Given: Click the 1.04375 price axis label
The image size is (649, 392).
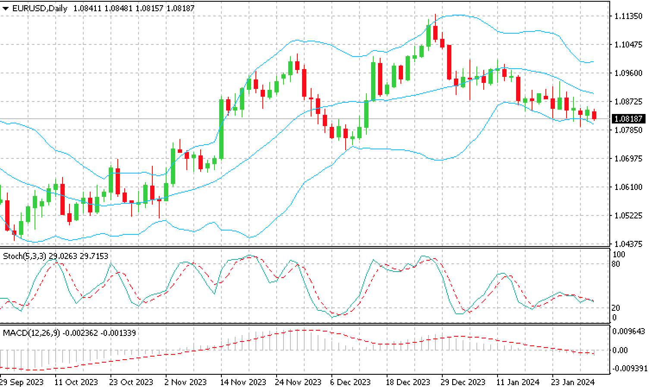Looking at the screenshot, I should 628,244.
